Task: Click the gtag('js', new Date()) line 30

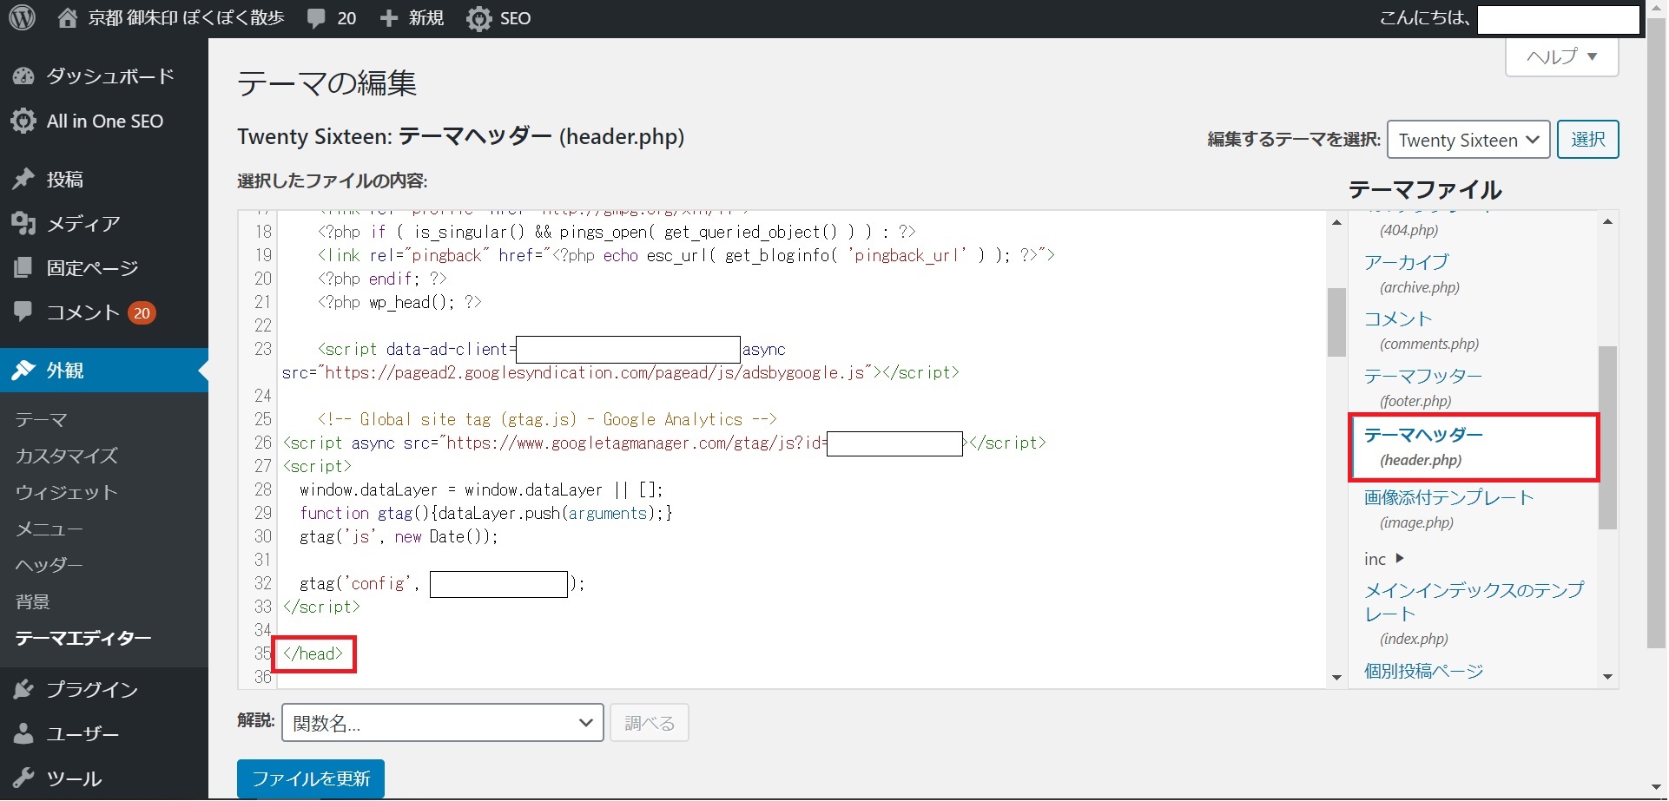Action: (x=399, y=536)
